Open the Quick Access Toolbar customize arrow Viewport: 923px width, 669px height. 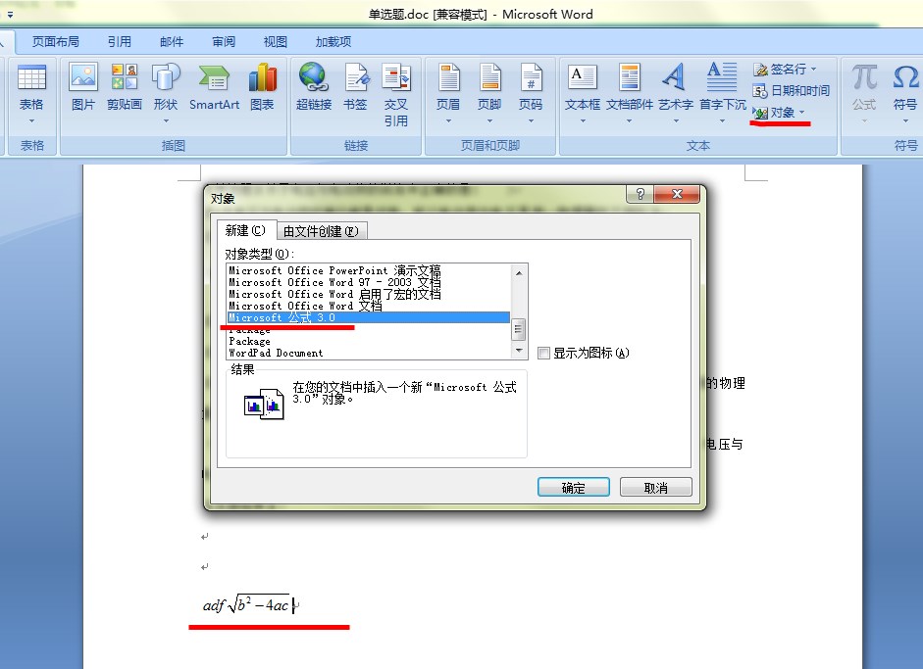10,14
